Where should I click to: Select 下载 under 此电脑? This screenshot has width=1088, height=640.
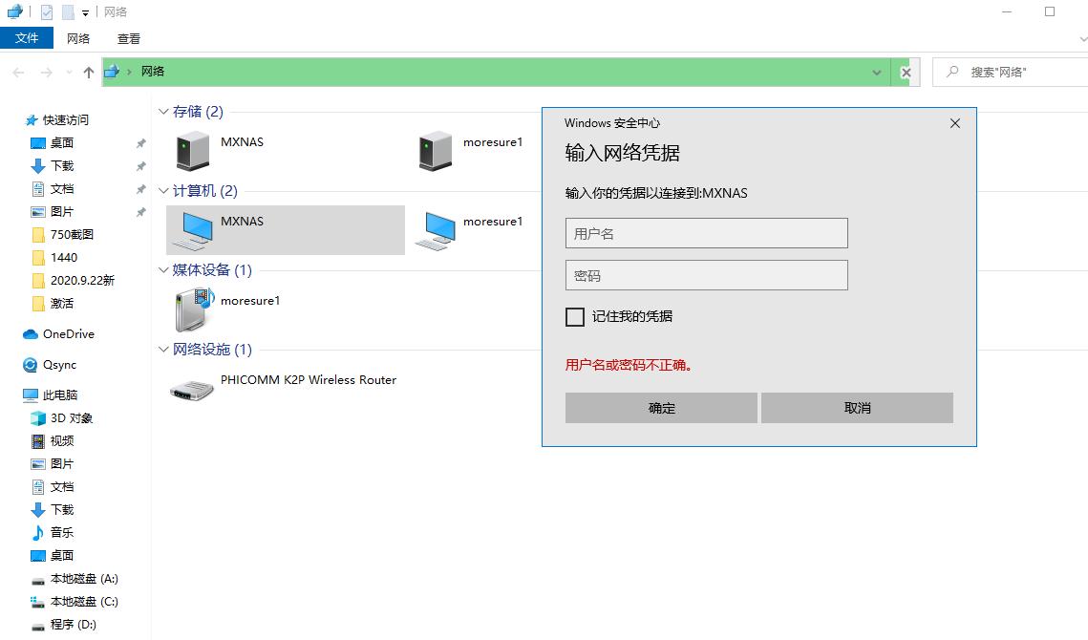[x=62, y=509]
